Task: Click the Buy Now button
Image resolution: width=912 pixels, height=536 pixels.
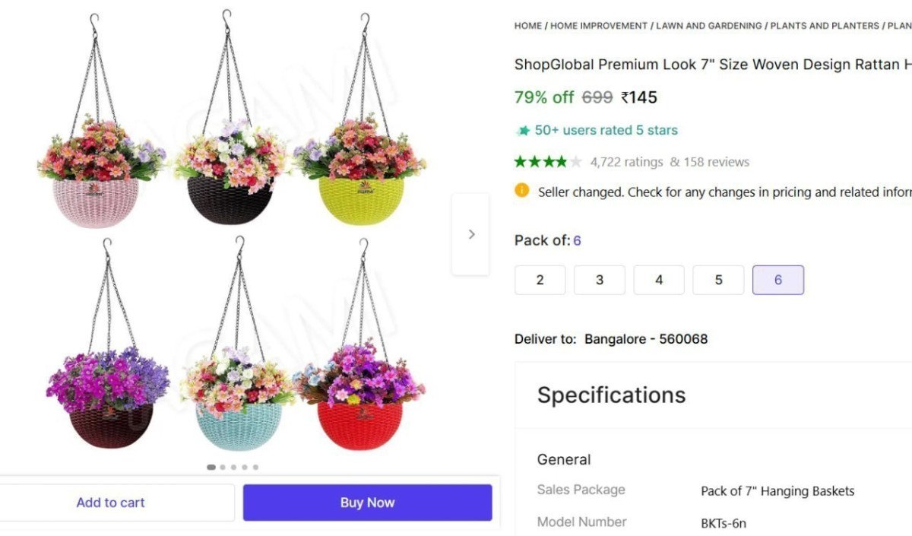Action: (x=367, y=502)
